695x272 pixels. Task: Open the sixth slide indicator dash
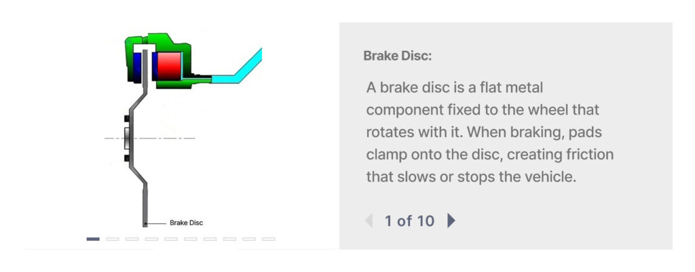(x=191, y=239)
